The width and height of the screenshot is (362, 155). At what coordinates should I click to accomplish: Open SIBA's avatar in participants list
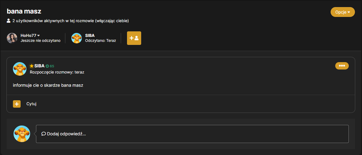pyautogui.click(x=77, y=38)
